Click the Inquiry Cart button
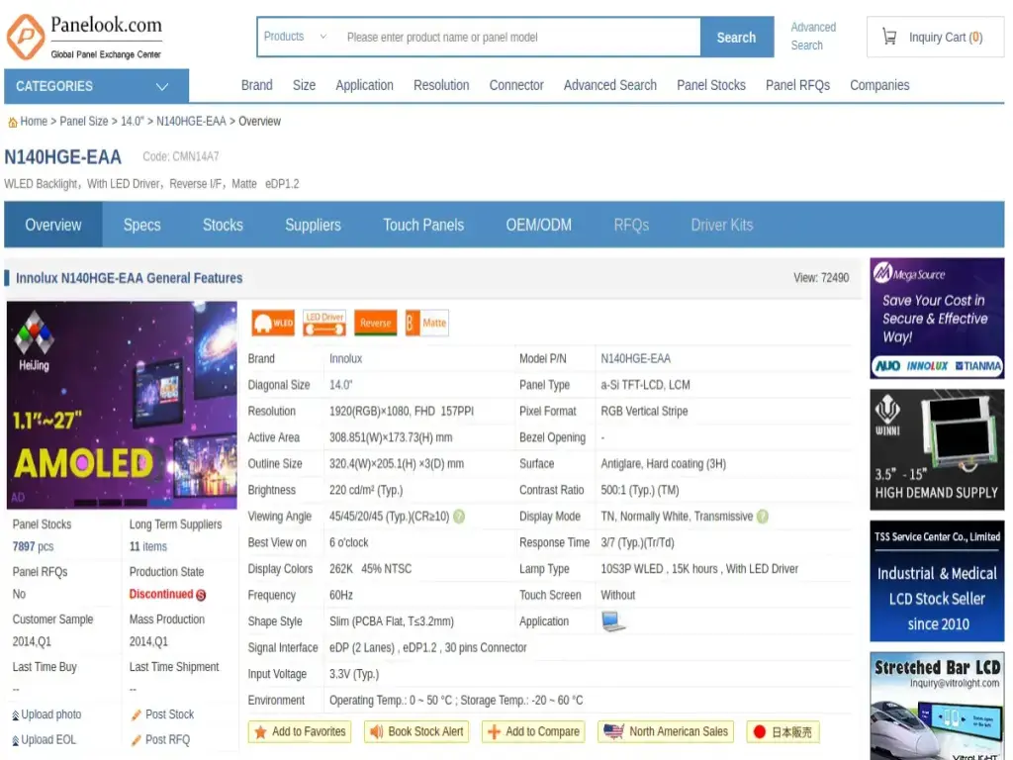 935,38
